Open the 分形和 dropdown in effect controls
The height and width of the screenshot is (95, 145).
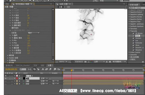[x=33, y=33]
